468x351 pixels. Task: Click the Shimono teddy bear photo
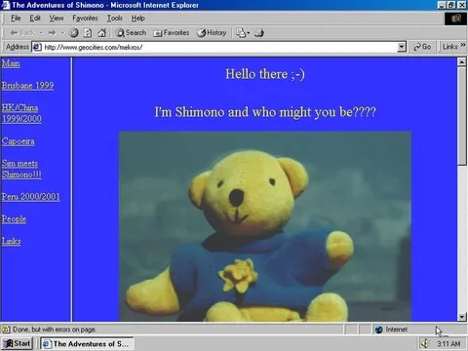point(265,226)
